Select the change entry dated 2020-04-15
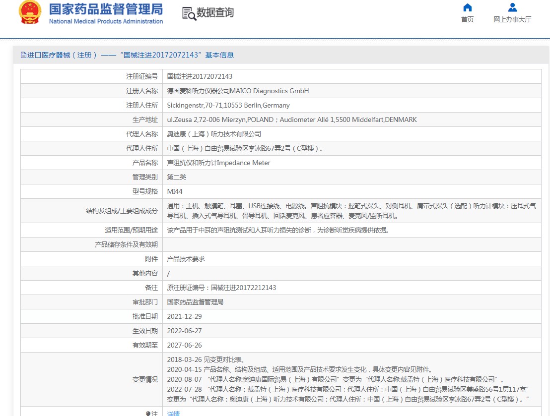Screen dimensions: 550x416 (299, 369)
